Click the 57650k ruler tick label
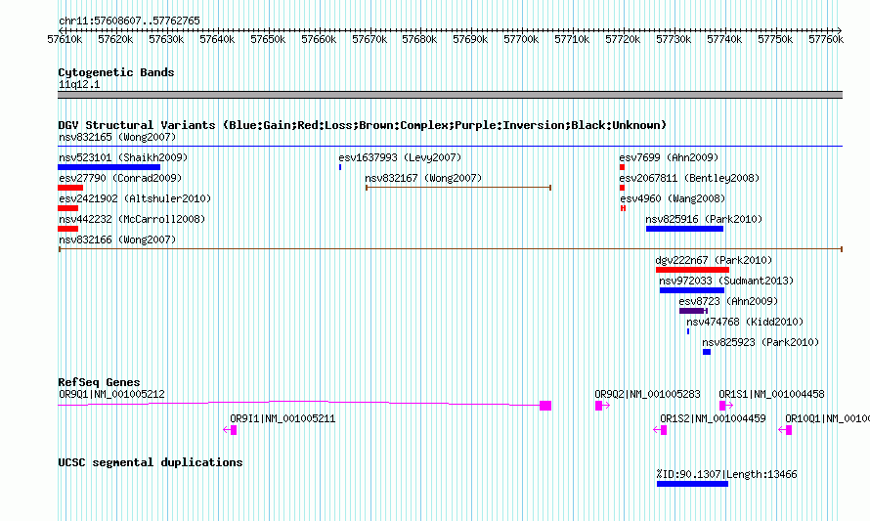This screenshot has width=870, height=521. coord(268,39)
